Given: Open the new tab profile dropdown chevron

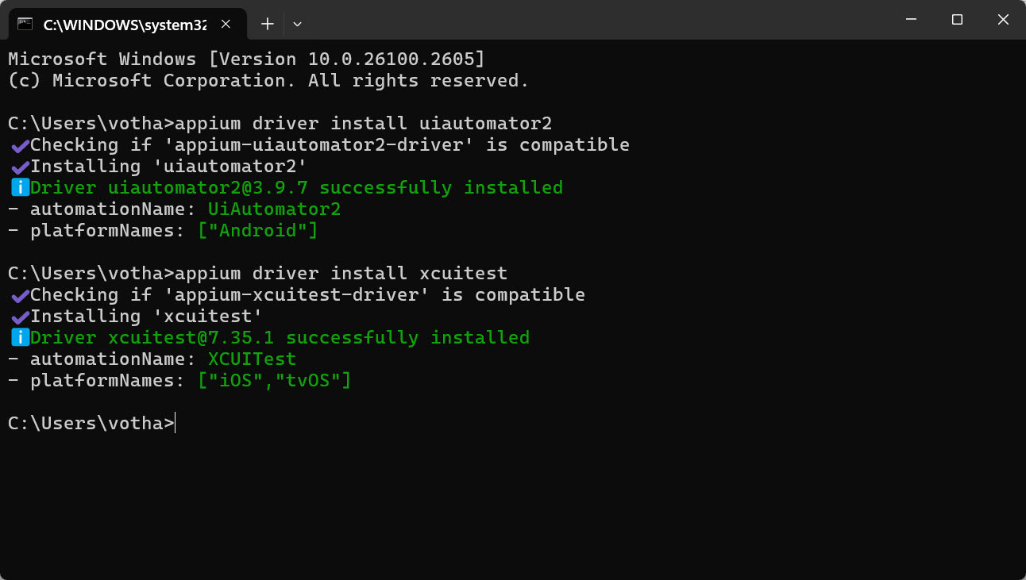Looking at the screenshot, I should 297,24.
